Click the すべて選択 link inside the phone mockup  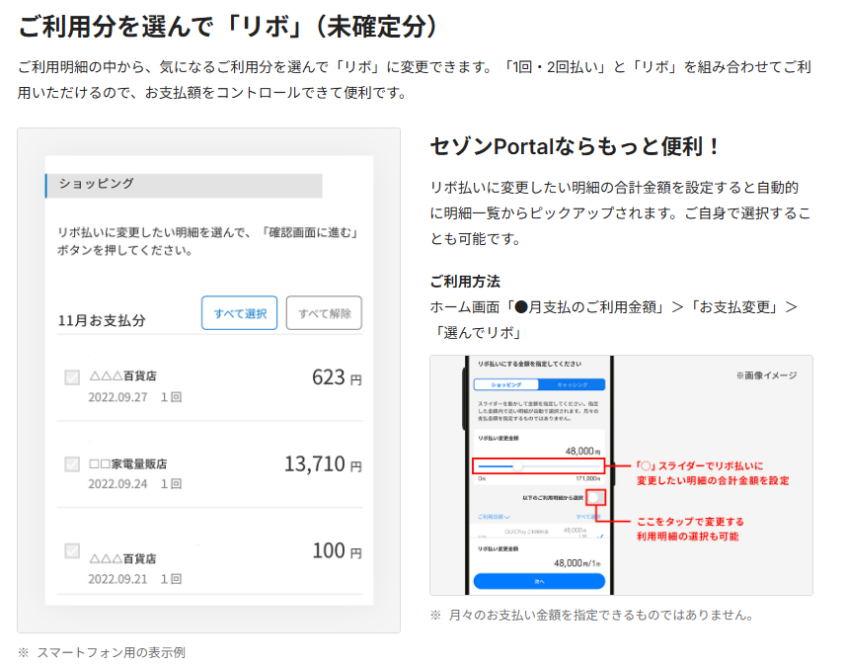[588, 516]
